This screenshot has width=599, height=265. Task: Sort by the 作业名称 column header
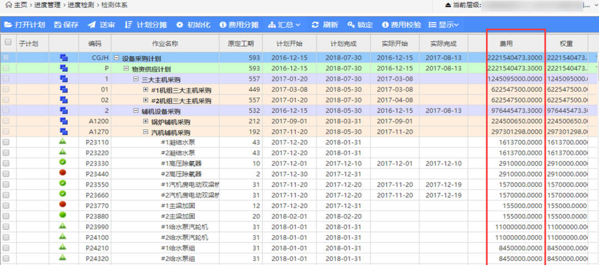(165, 43)
